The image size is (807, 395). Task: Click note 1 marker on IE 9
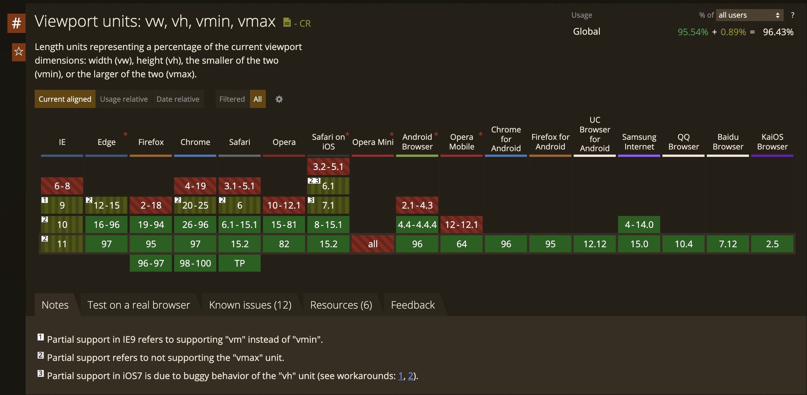45,200
